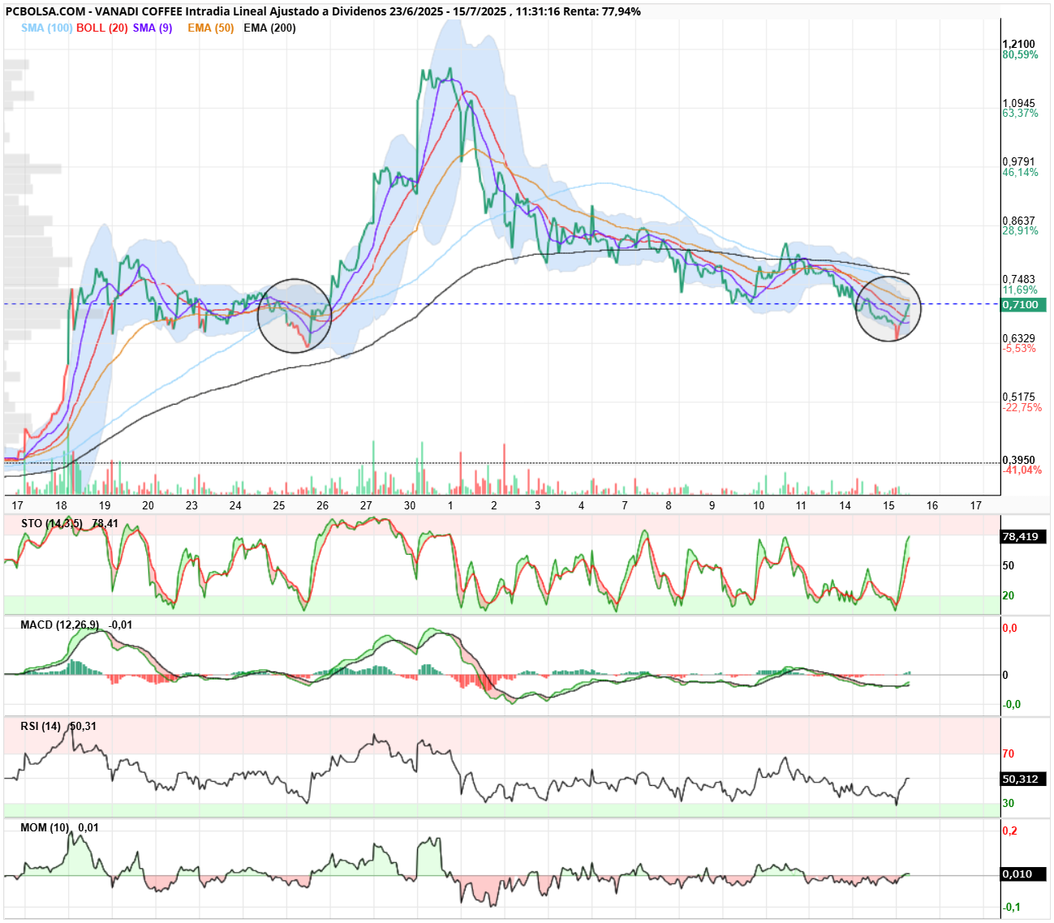
Task: Click the 0,3950 price axis label
Action: point(1018,460)
